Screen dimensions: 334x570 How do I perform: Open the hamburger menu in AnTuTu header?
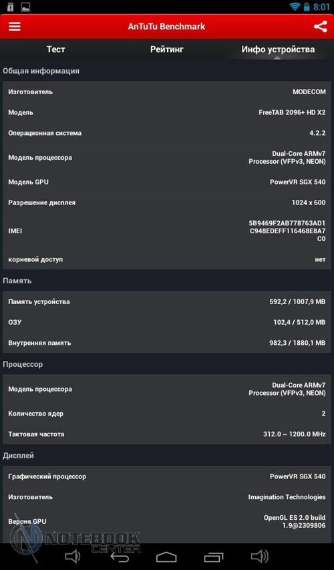point(15,27)
